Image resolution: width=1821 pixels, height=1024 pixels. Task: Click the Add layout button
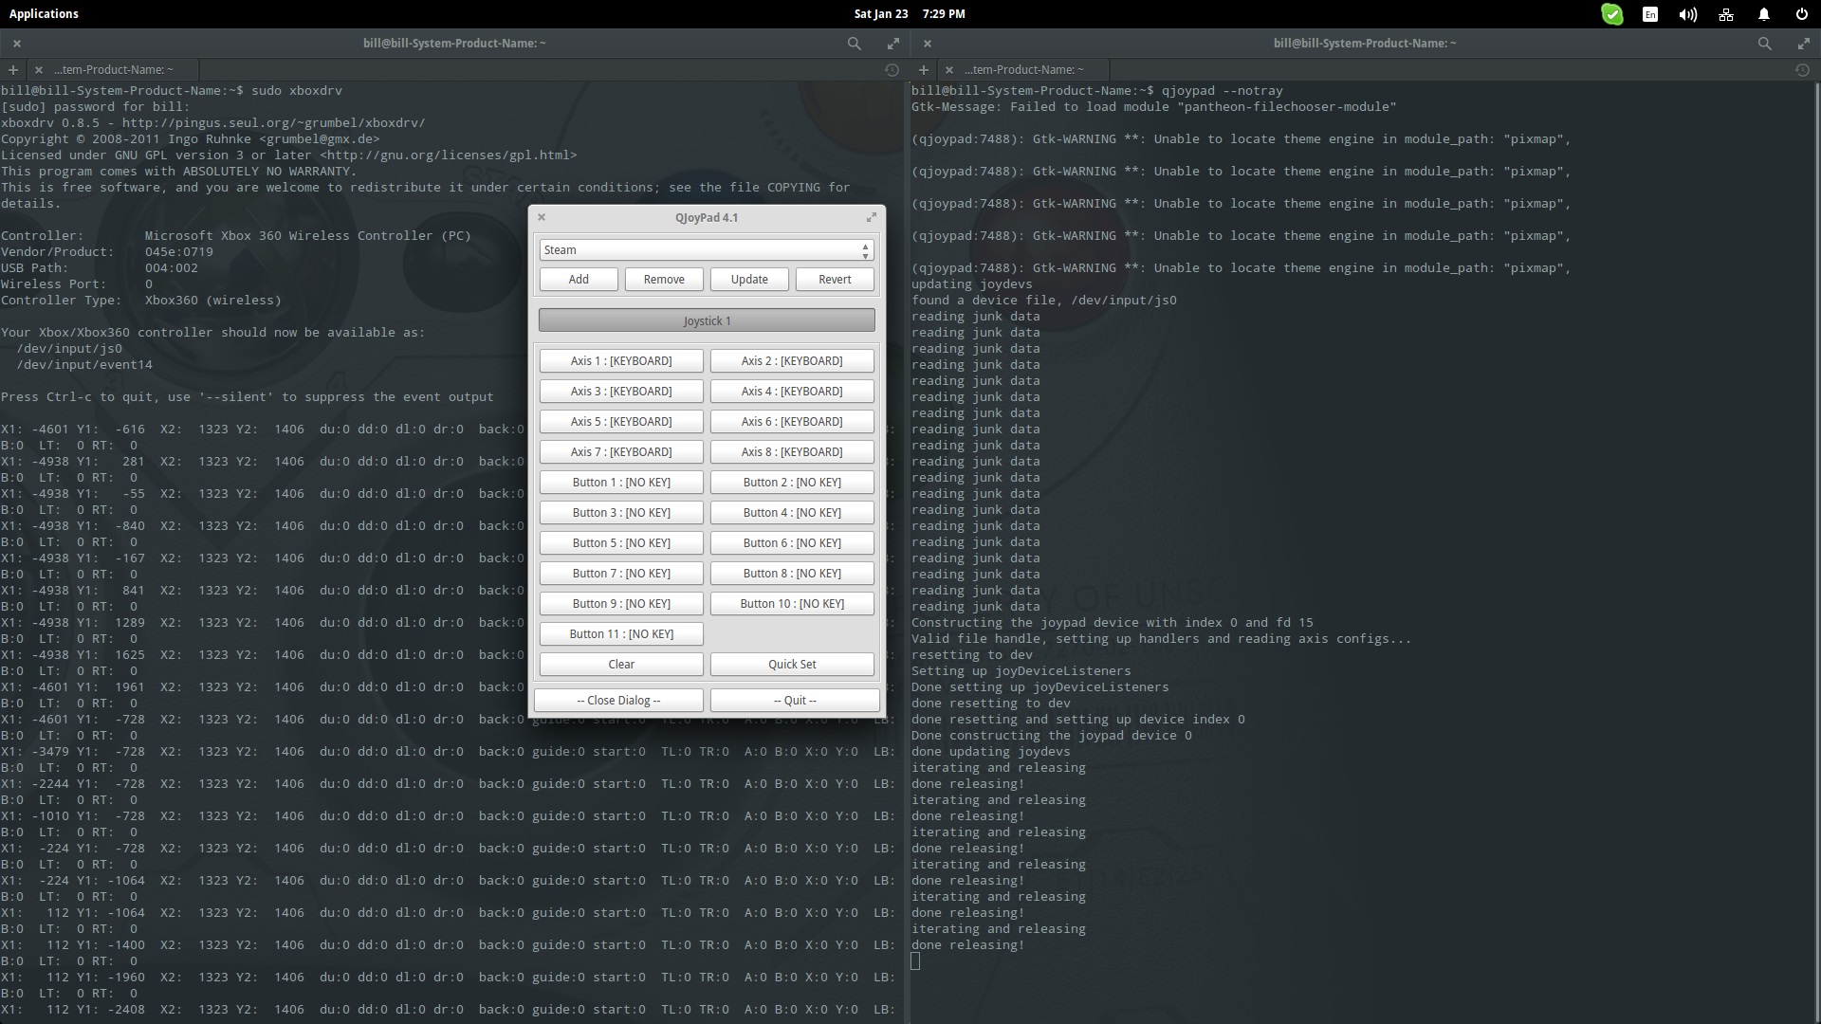click(x=579, y=280)
